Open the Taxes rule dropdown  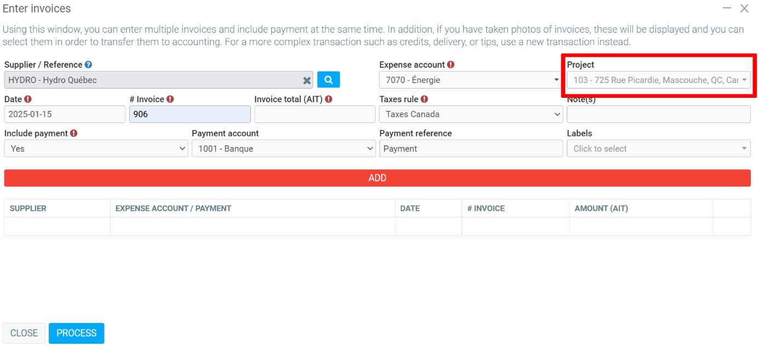[470, 114]
